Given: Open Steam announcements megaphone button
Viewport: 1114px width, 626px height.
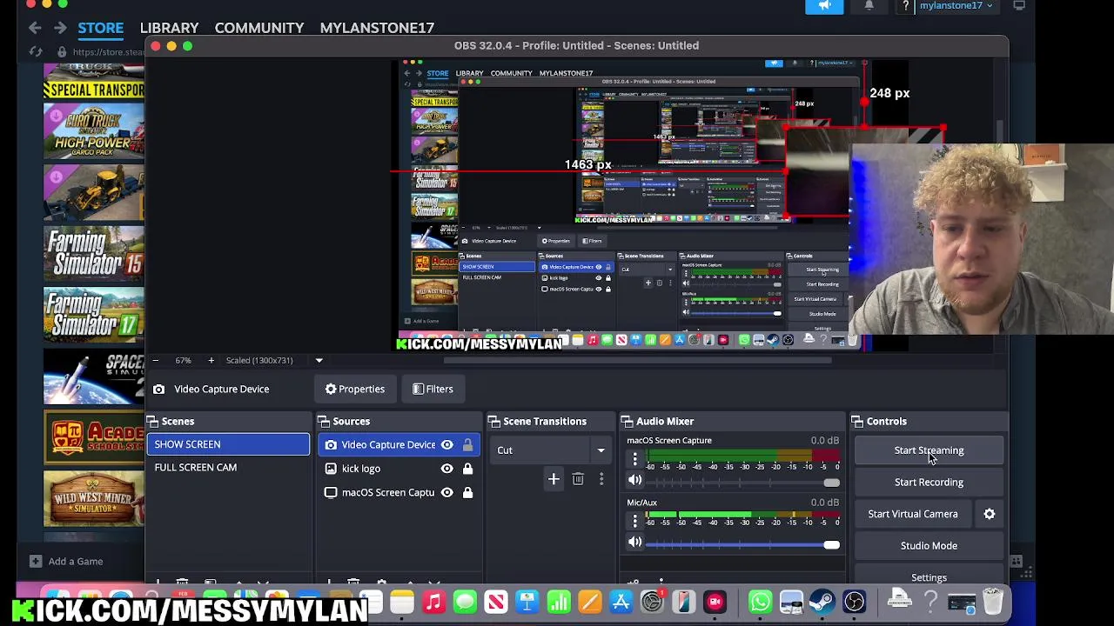Looking at the screenshot, I should tap(824, 6).
